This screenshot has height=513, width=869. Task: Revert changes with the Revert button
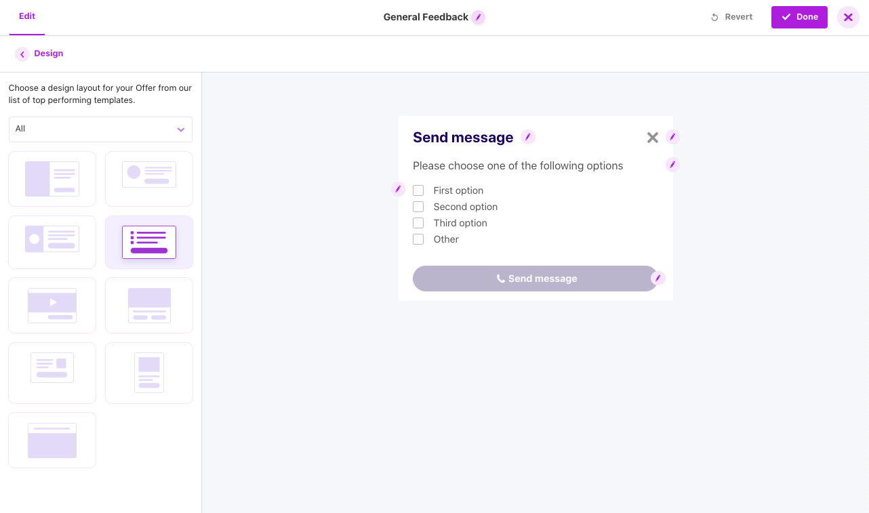tap(731, 18)
